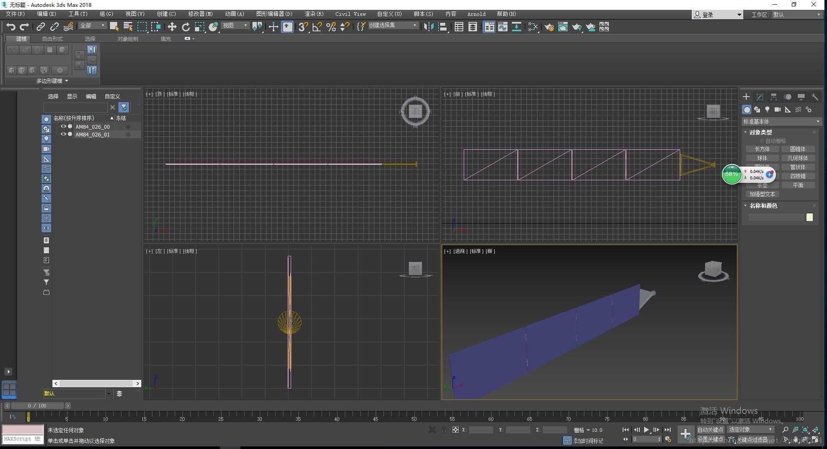Collapse the 对象类型 rollout
Viewport: 827px width, 449px height.
pos(760,132)
